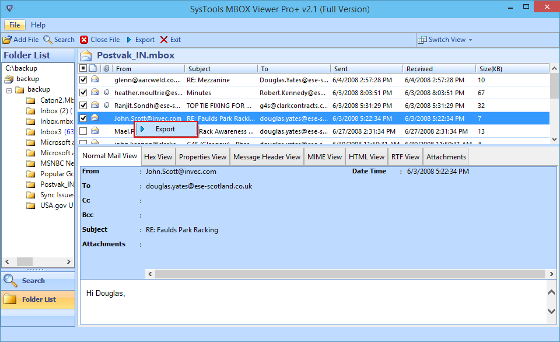Click the USA.gov folder icon

click(x=31, y=205)
